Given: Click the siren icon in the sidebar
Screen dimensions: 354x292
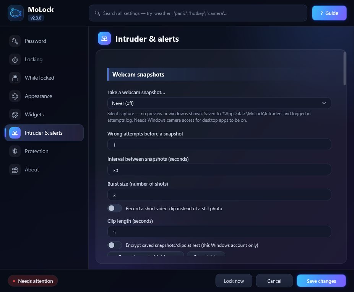Looking at the screenshot, I should pos(15,133).
